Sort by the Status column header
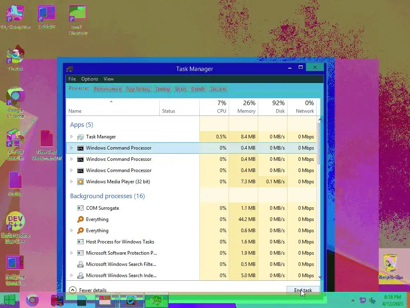Screen dimensions: 410x308 coord(179,107)
